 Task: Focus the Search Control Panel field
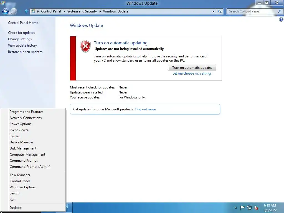pyautogui.click(x=252, y=11)
